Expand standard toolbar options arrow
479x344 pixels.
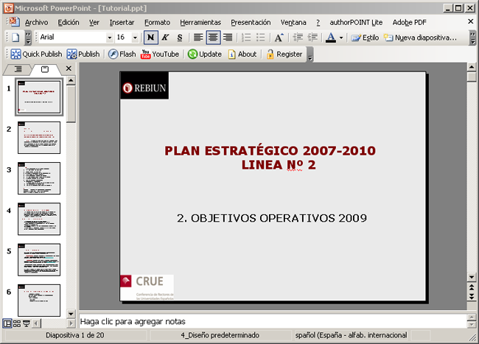(x=28, y=38)
